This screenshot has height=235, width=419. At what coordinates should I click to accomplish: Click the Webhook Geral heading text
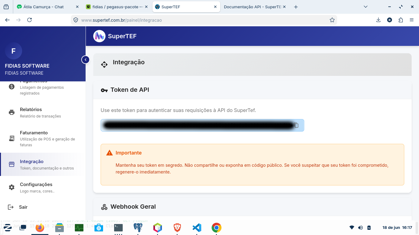pyautogui.click(x=133, y=207)
